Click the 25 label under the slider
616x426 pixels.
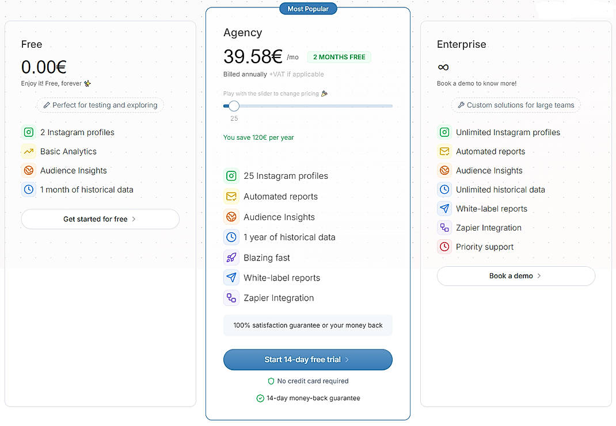pyautogui.click(x=234, y=118)
